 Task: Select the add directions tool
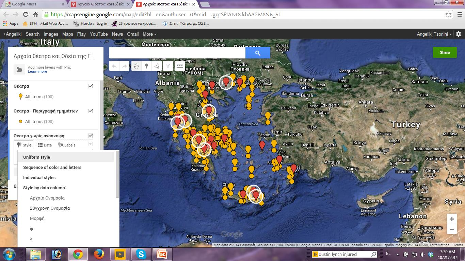coord(168,66)
